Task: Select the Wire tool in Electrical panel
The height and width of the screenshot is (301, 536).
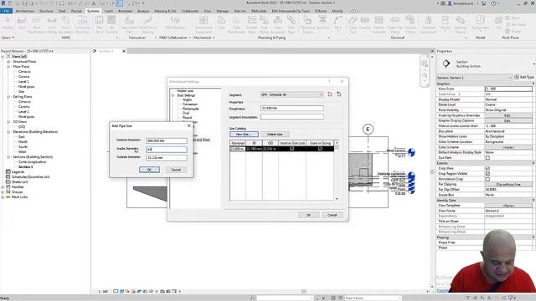Action: pos(338,24)
